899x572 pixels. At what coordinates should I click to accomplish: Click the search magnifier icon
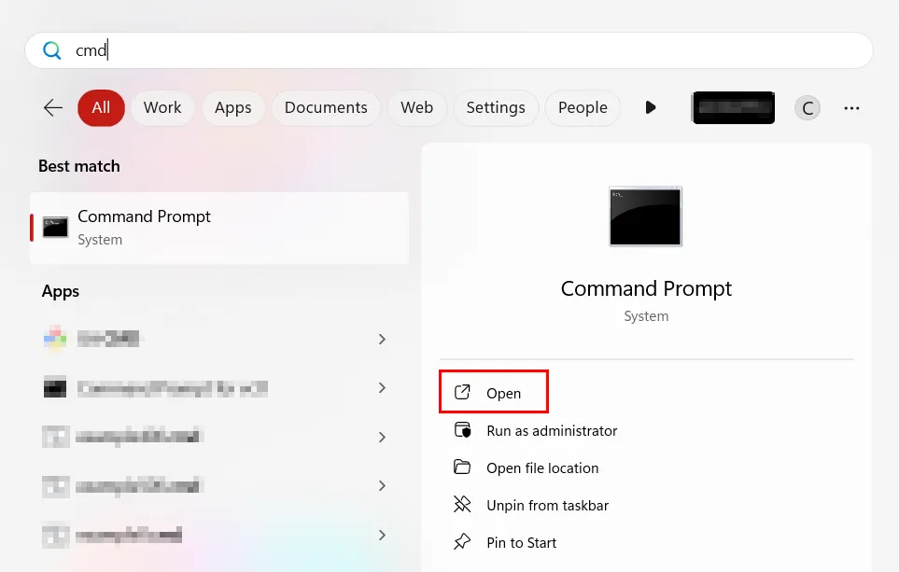click(51, 50)
